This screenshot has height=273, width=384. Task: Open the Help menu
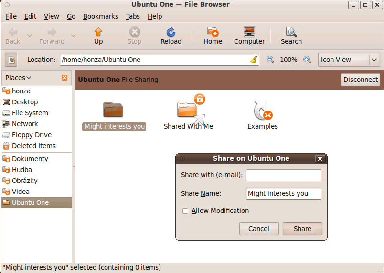click(155, 16)
